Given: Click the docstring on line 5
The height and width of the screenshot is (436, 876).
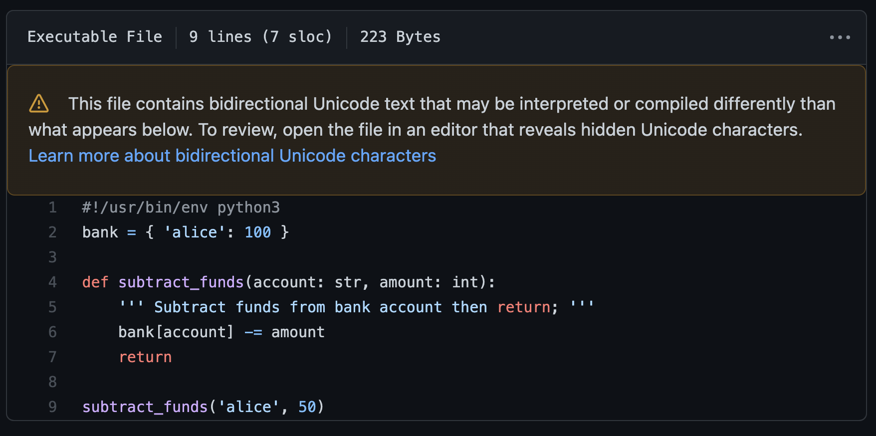Looking at the screenshot, I should (x=357, y=307).
